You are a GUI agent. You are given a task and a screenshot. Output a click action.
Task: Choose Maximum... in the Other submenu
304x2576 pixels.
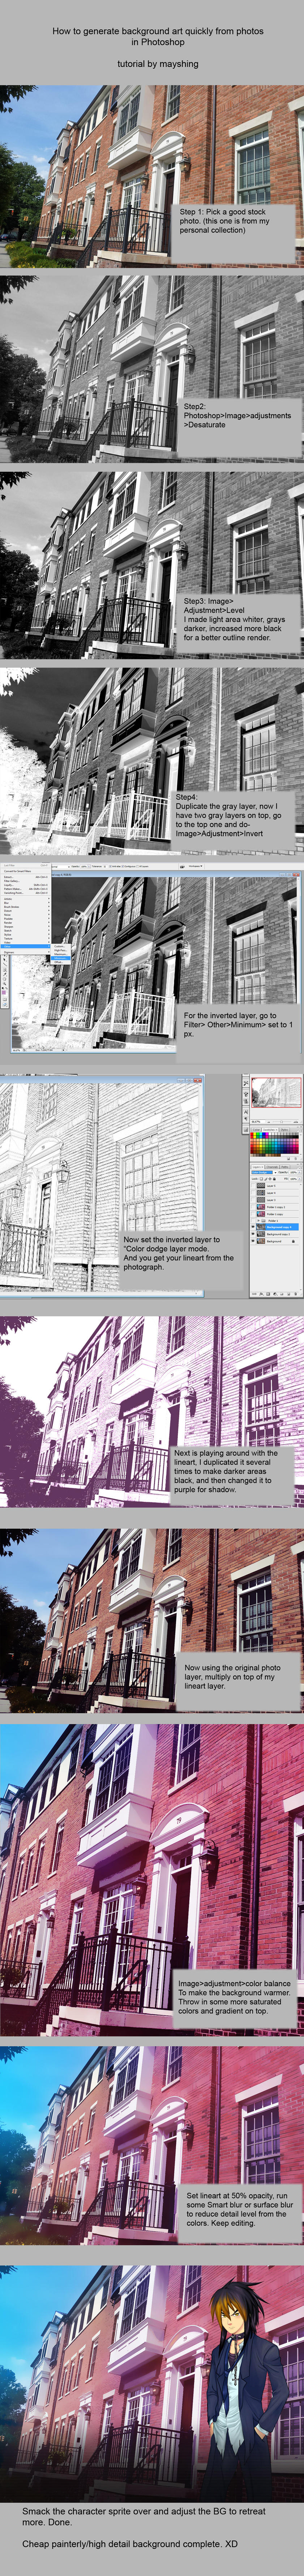[61, 954]
